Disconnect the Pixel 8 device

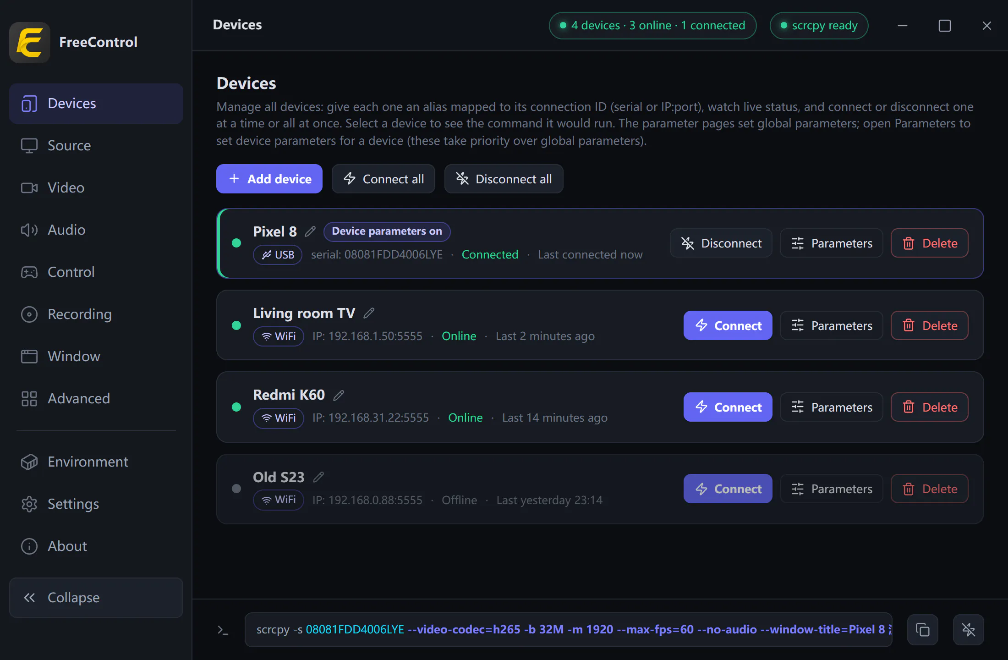tap(721, 243)
